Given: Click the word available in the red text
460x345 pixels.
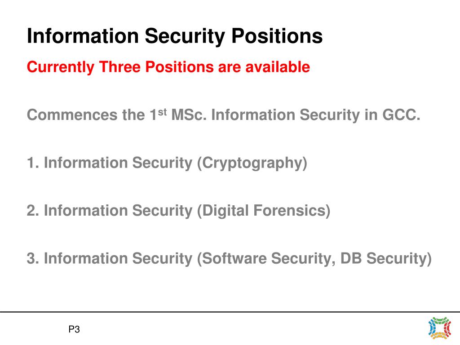Looking at the screenshot, I should point(278,66).
